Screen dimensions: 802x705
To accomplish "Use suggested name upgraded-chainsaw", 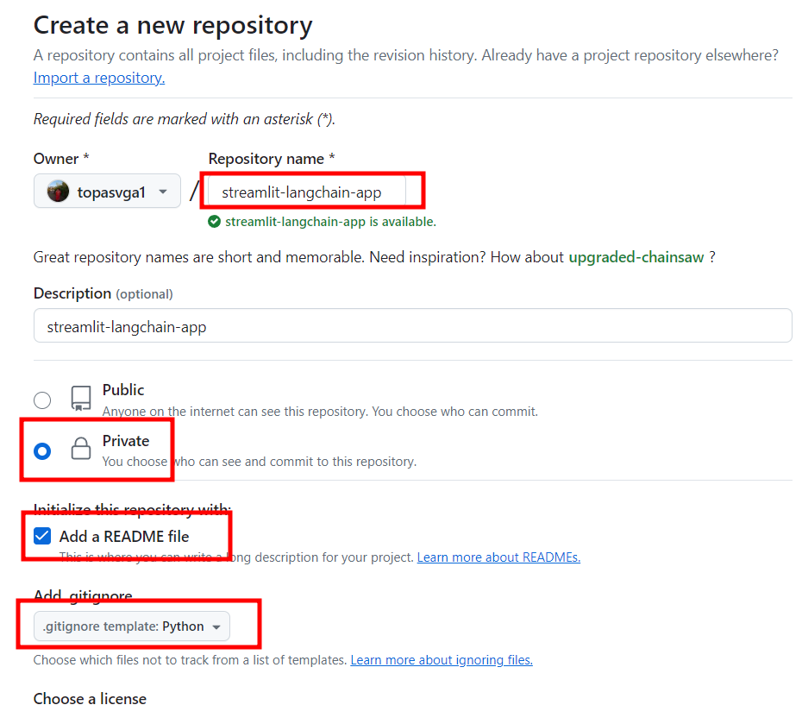I will [636, 257].
